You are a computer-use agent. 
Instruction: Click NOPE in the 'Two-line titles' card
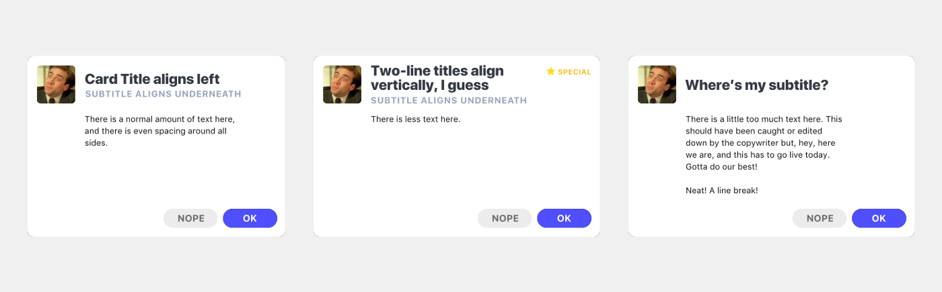(x=505, y=218)
